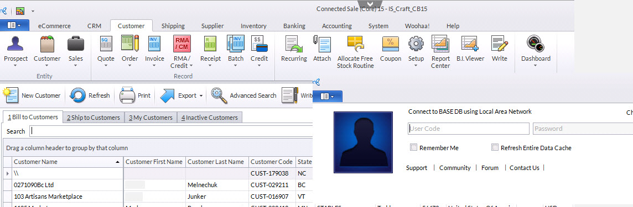Select the 0271090Bc Ltd row
633x207 pixels.
click(x=158, y=185)
